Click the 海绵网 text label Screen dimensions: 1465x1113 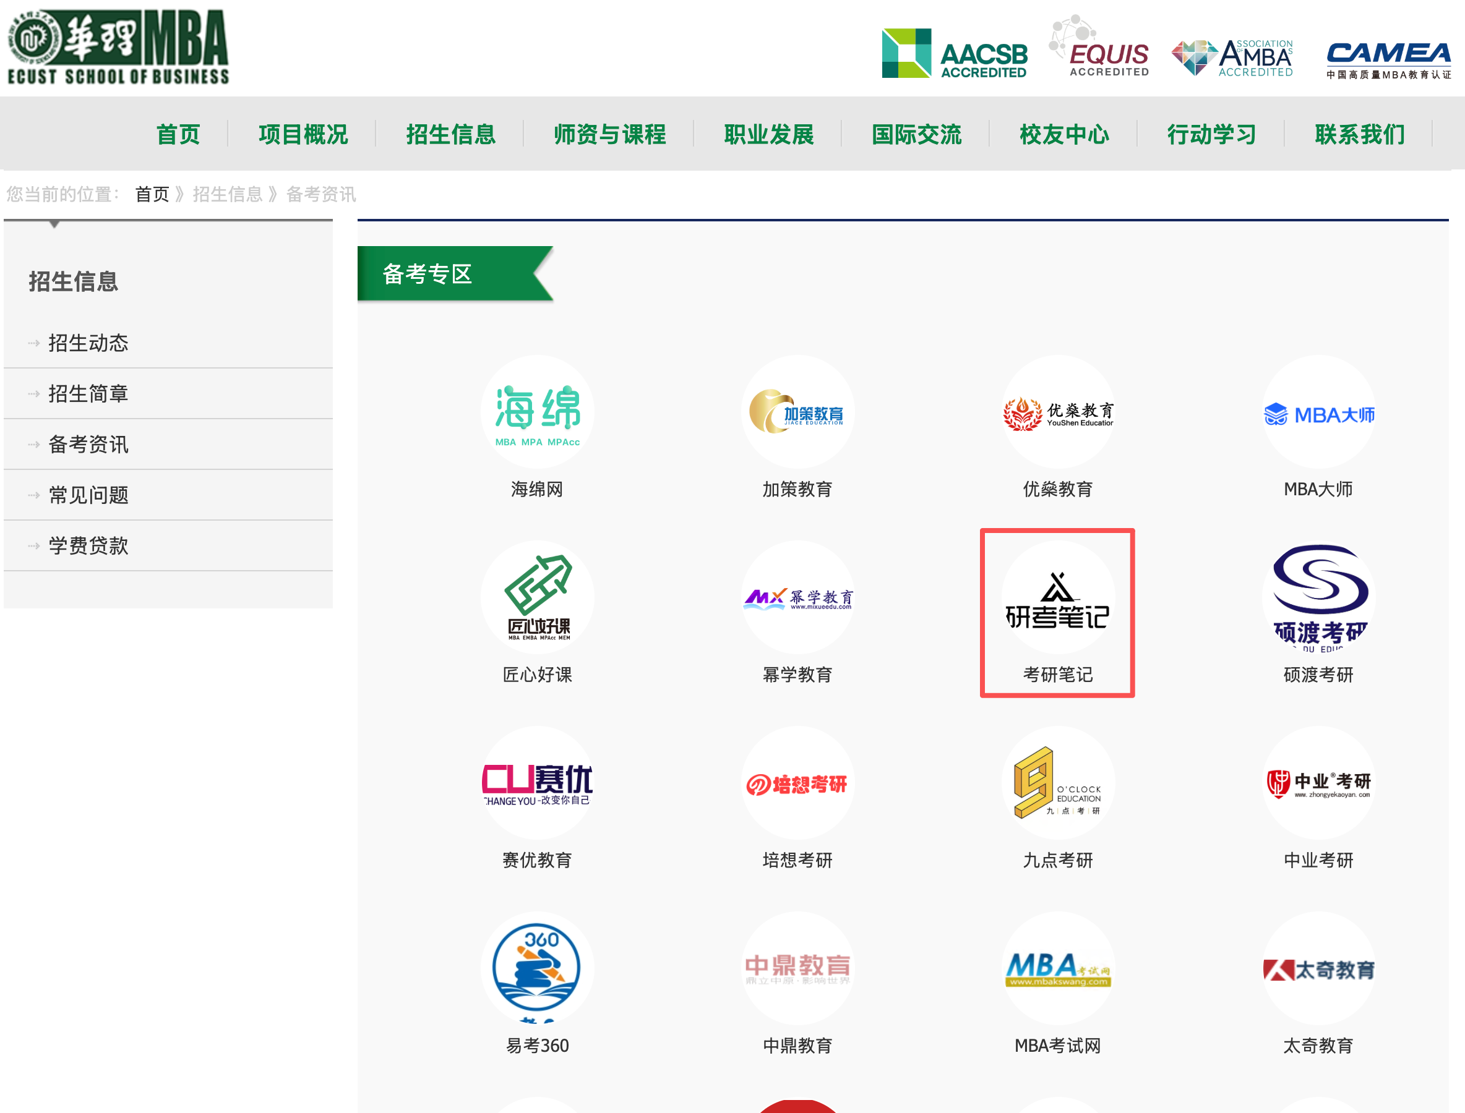coord(537,490)
